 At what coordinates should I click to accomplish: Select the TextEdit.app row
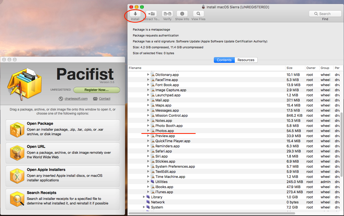pos(234,171)
